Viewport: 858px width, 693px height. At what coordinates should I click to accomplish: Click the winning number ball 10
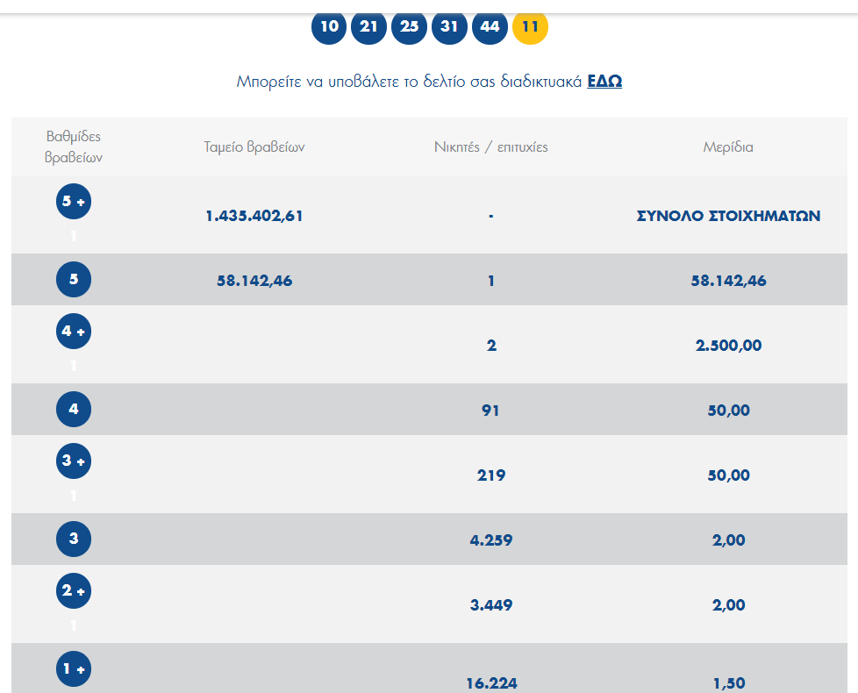click(329, 26)
